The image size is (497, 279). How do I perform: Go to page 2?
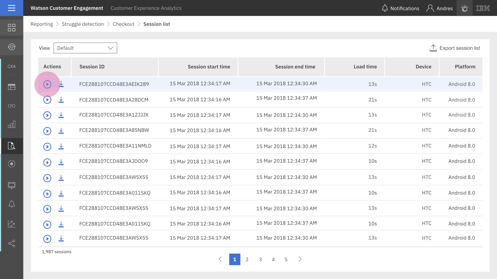[x=247, y=259]
